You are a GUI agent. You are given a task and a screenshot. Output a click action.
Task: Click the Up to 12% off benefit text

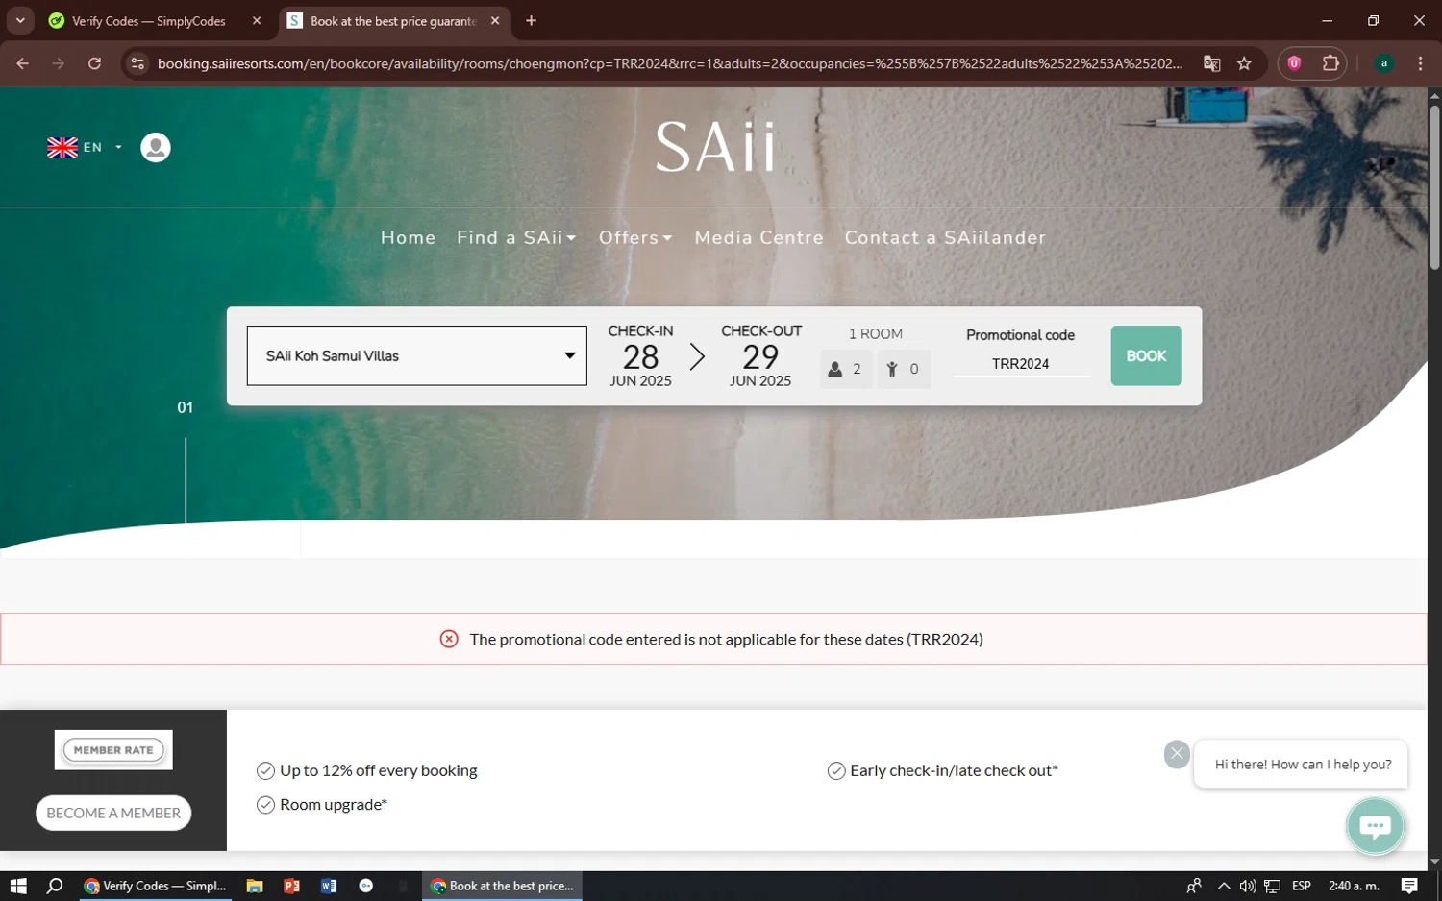(x=379, y=770)
